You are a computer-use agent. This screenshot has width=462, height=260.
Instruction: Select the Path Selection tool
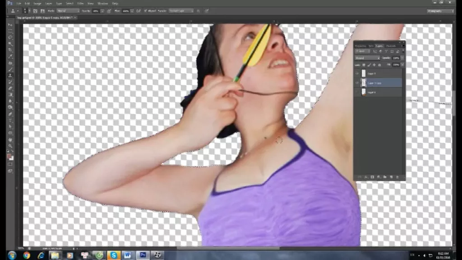pos(10,126)
